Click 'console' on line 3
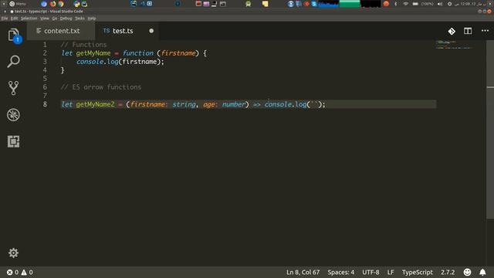494x278 pixels. pyautogui.click(x=90, y=62)
